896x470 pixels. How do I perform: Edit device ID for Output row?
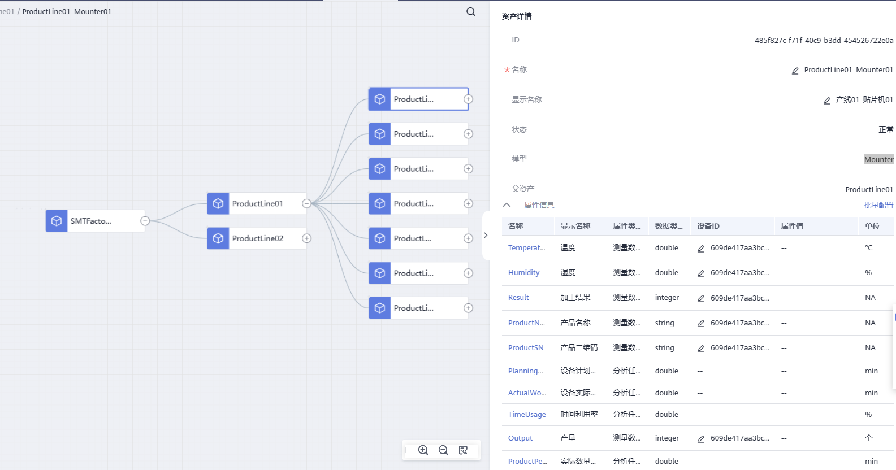(x=701, y=439)
